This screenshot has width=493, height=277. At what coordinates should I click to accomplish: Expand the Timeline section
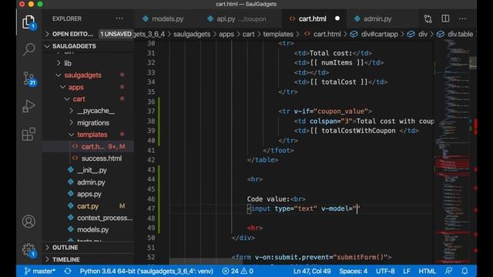click(x=65, y=259)
